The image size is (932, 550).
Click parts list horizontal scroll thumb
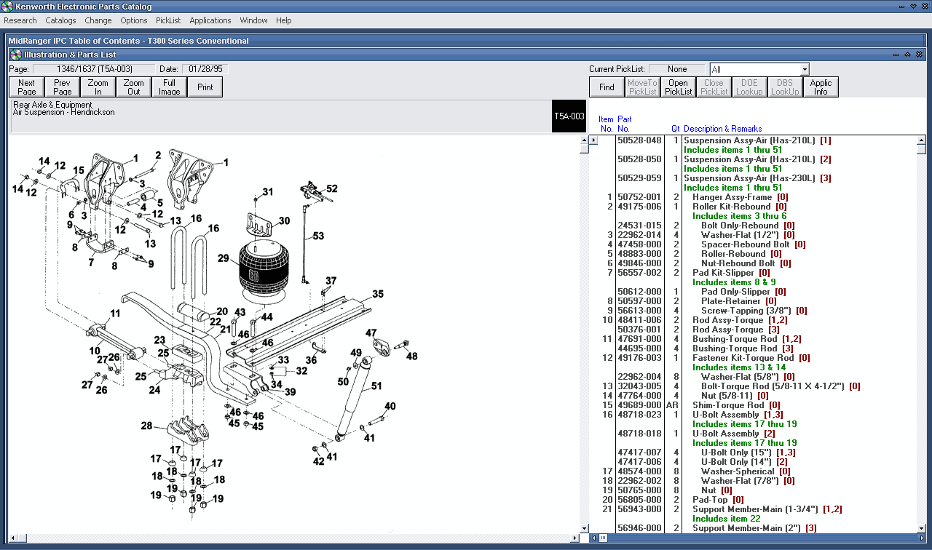602,538
